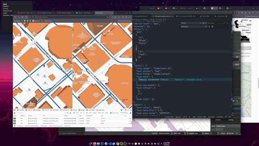Switch to the Spotify Web Player tab
This screenshot has width=259, height=146.
pyautogui.click(x=83, y=13)
